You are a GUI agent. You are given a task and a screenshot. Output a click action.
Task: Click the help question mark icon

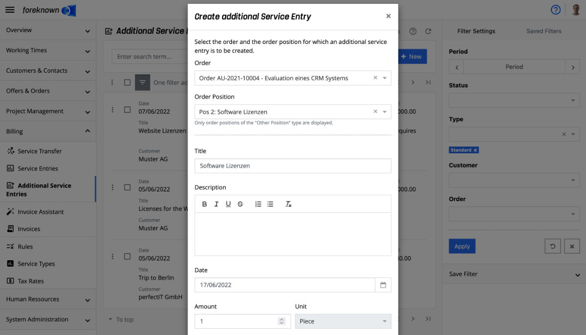[556, 10]
